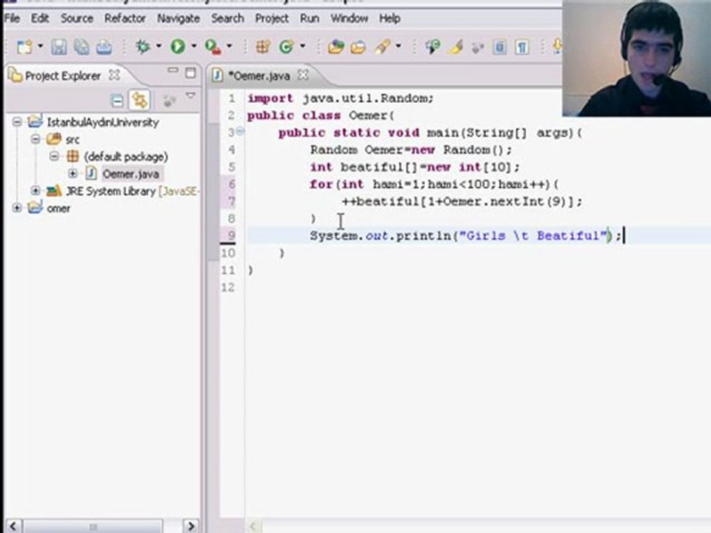Image resolution: width=711 pixels, height=533 pixels.
Task: Open the Help menu
Action: (x=390, y=19)
